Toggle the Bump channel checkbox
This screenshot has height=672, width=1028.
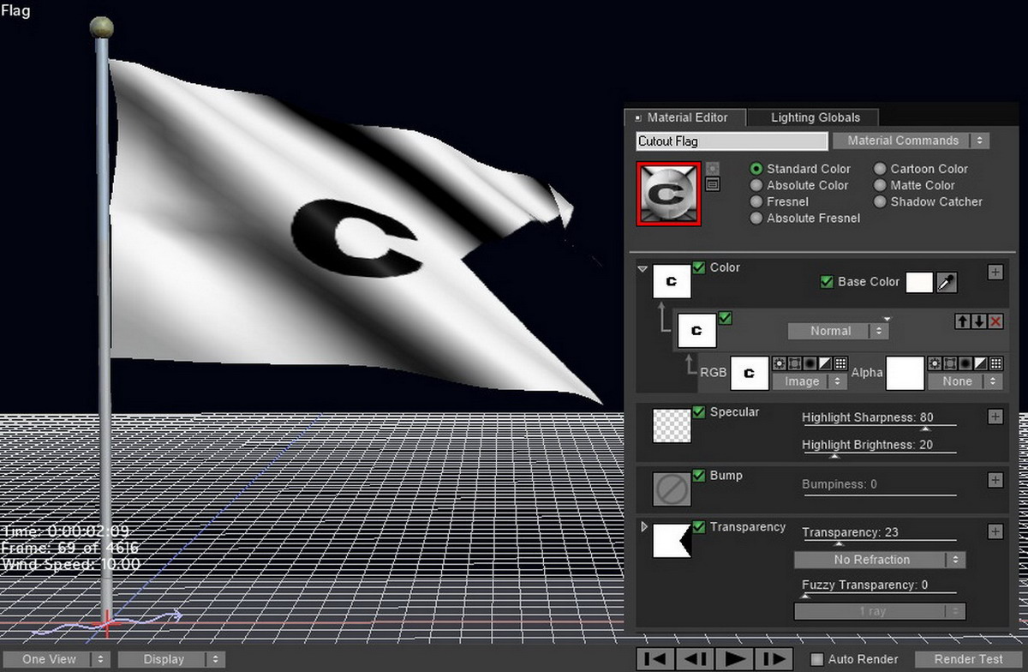[x=699, y=476]
